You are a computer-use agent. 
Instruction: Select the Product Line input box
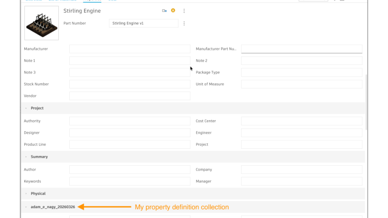129,144
